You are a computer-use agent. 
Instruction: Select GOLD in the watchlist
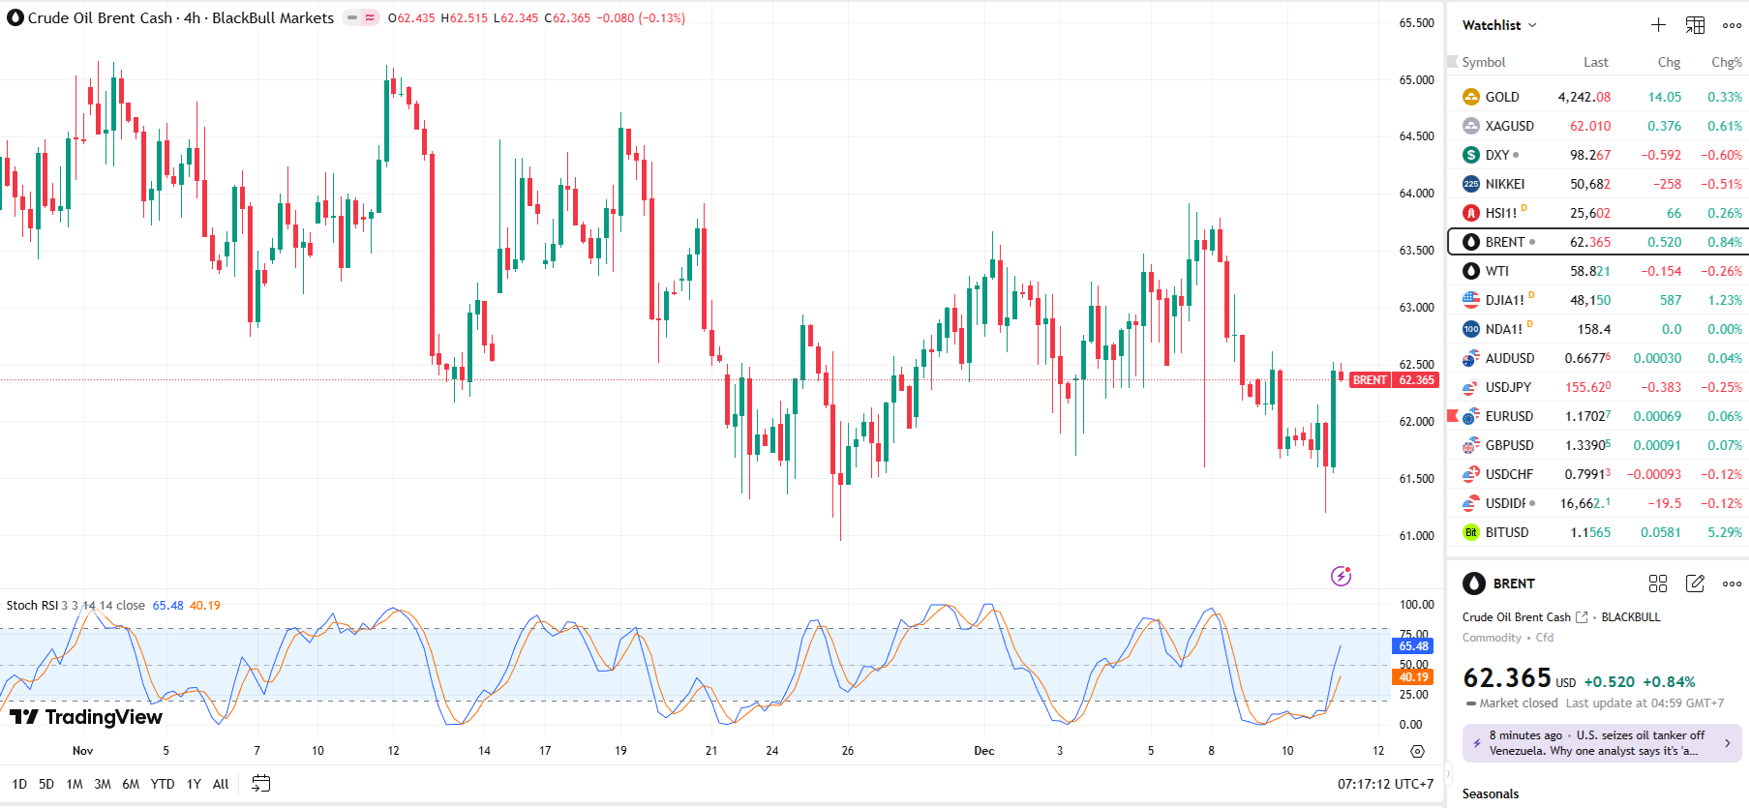point(1502,97)
